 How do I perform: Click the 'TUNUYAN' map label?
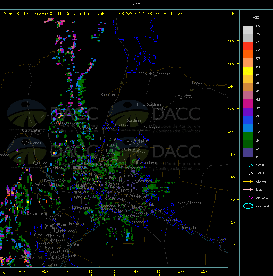click(x=70, y=255)
